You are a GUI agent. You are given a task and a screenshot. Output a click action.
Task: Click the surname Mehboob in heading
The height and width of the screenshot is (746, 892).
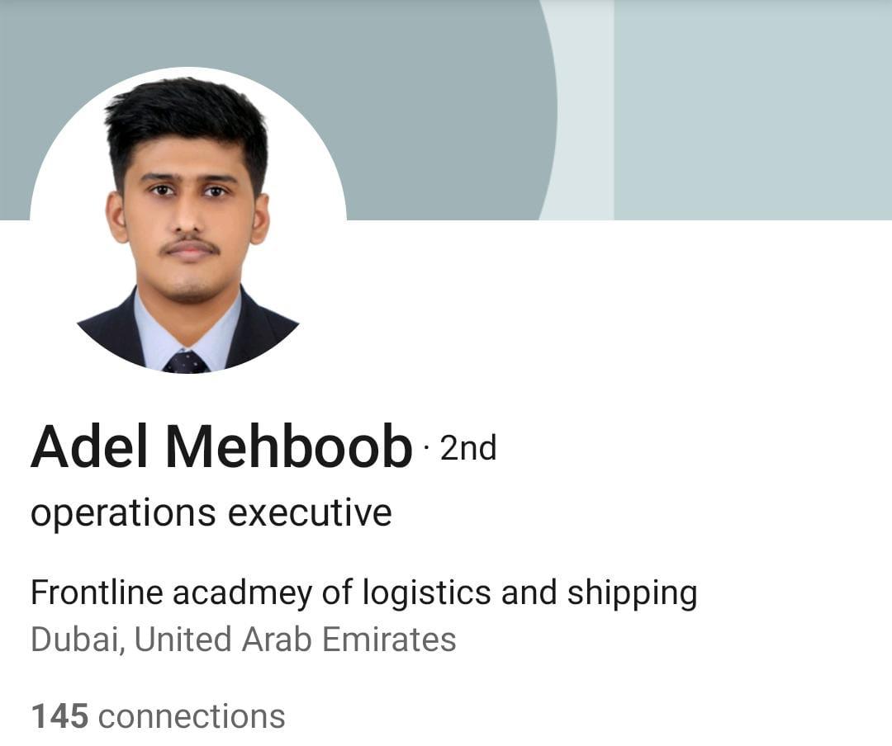tap(288, 447)
